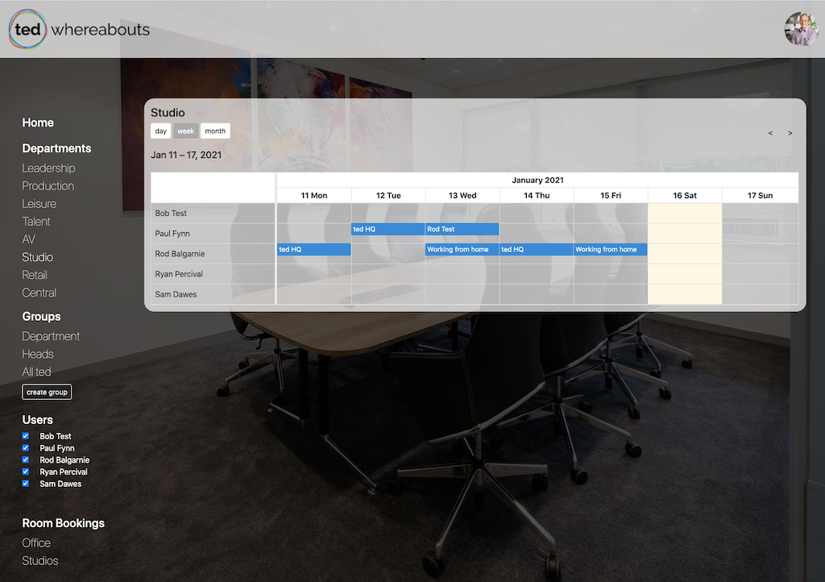The width and height of the screenshot is (825, 582).
Task: Toggle the Paul Fynn checkbox
Action: point(25,448)
